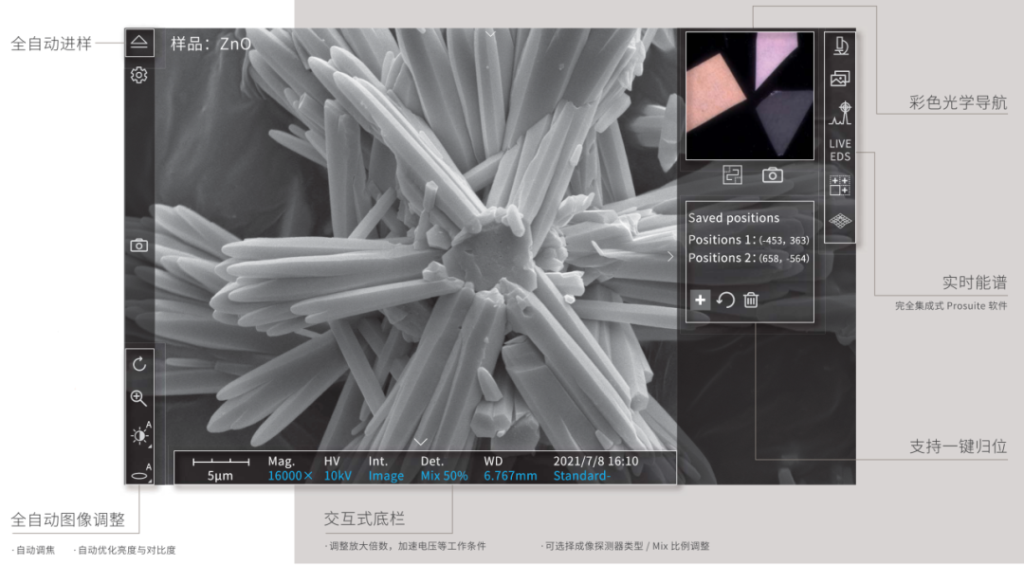Click the 16000× magnification value
The height and width of the screenshot is (565, 1024).
click(x=289, y=476)
